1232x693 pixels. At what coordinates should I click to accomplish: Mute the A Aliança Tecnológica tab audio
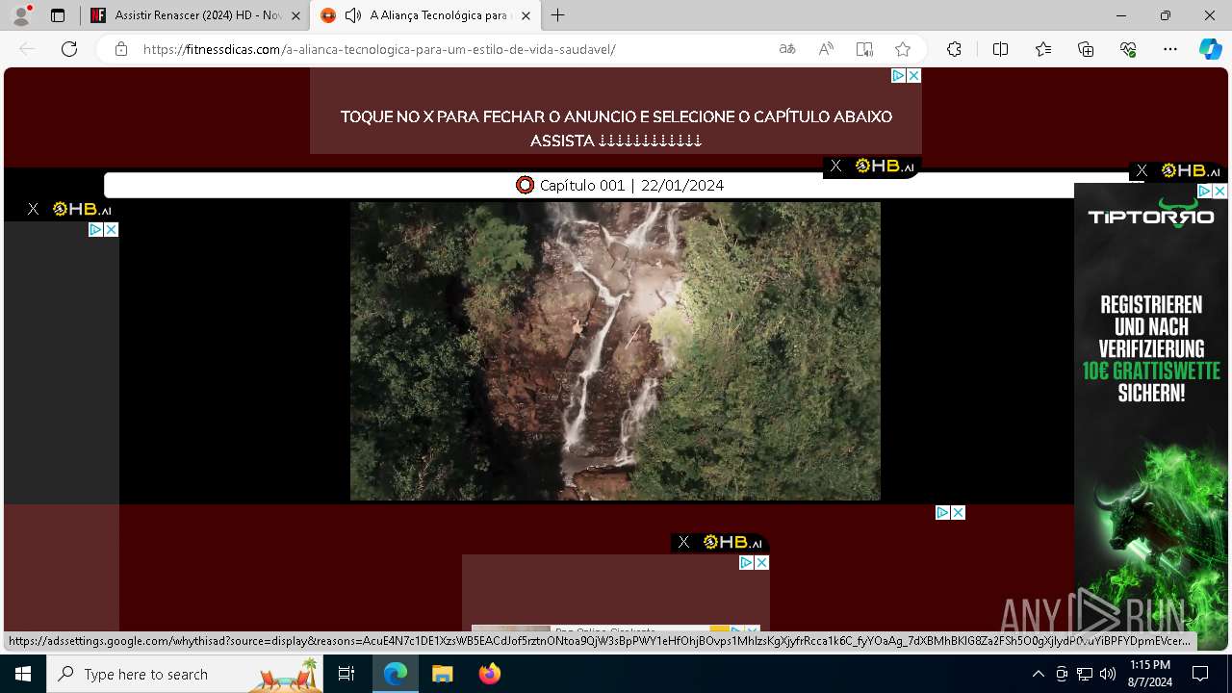tap(353, 15)
